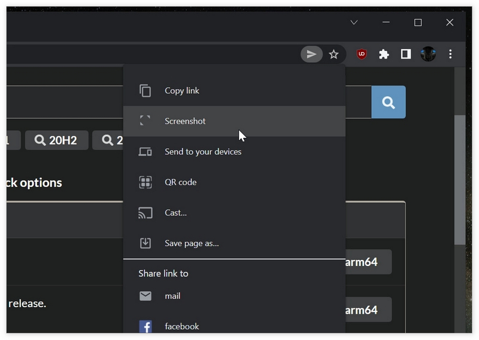Open Chrome's three-dot menu
The image size is (479, 340).
click(x=450, y=54)
